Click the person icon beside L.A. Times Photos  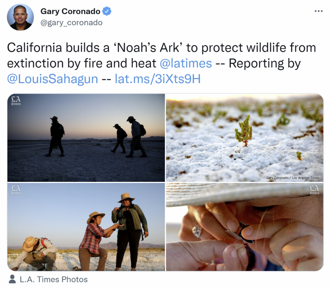tap(12, 279)
